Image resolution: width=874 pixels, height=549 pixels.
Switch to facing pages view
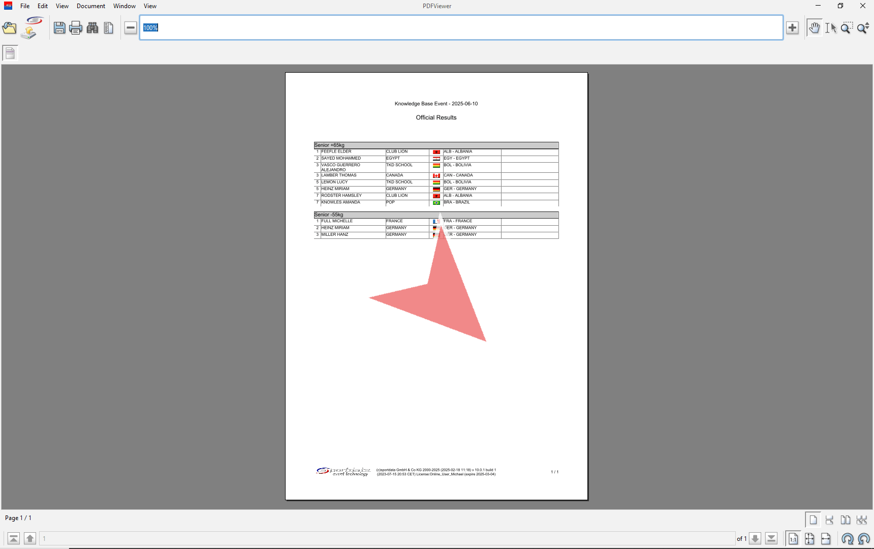846,520
